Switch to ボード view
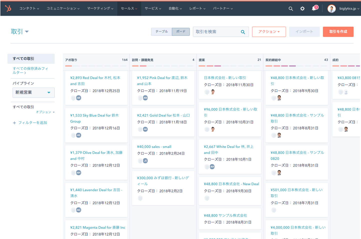The width and height of the screenshot is (361, 239). pos(181,32)
